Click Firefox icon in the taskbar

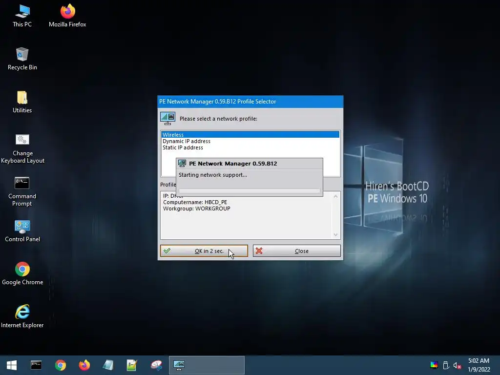click(x=84, y=365)
